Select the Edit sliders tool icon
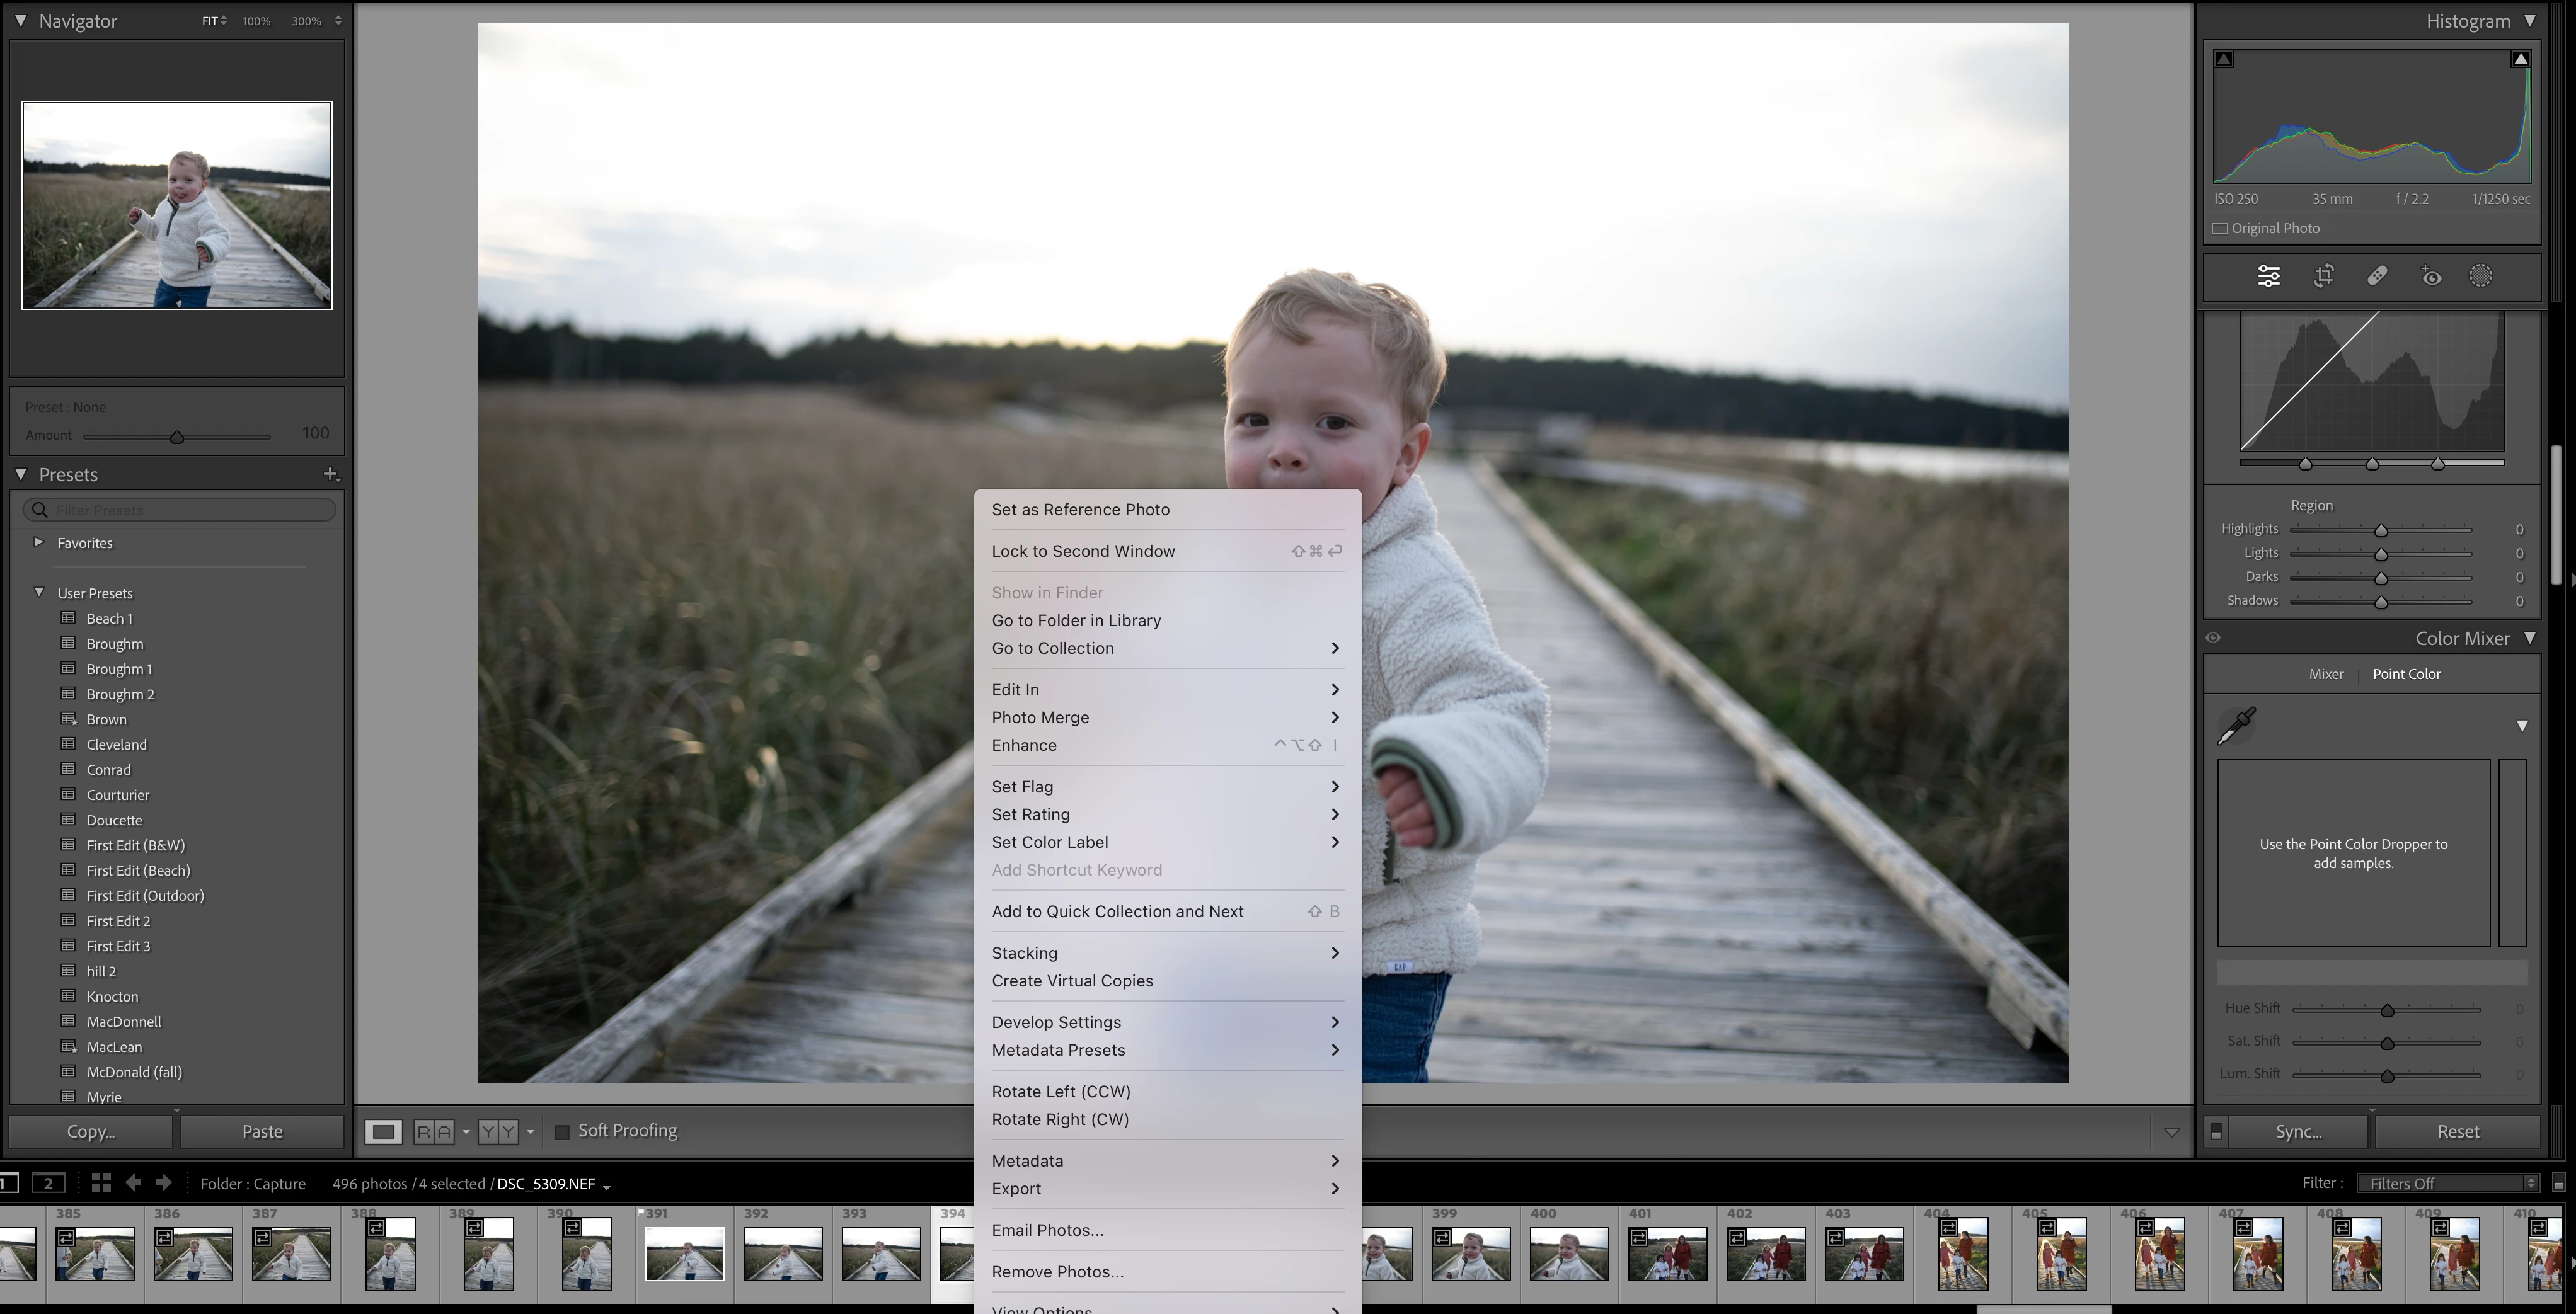The height and width of the screenshot is (1314, 2576). point(2268,276)
